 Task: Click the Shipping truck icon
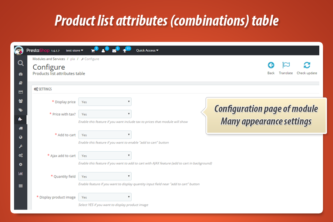(x=21, y=128)
